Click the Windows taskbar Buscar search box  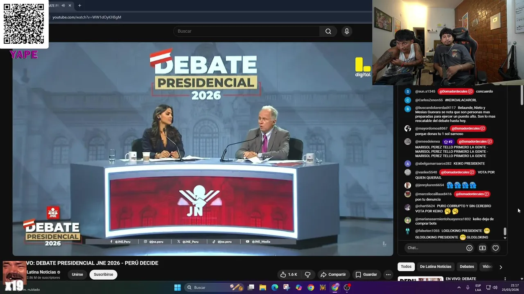pos(215,287)
